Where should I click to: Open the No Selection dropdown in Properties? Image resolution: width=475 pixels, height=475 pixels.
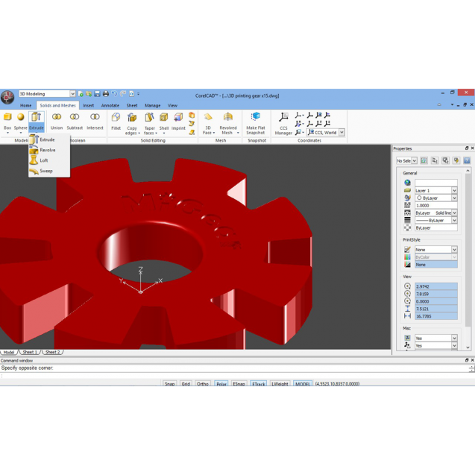coord(414,160)
